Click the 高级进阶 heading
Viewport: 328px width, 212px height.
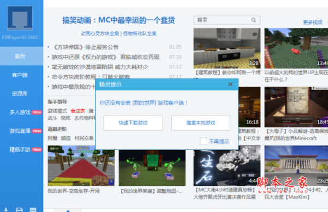click(57, 129)
